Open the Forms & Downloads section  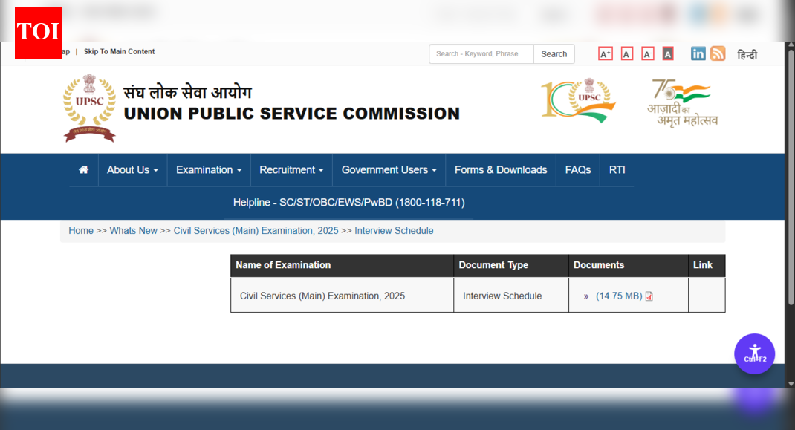click(500, 169)
